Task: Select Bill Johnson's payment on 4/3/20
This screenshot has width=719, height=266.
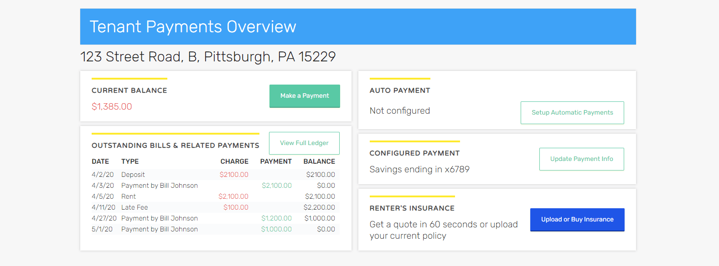Action: (159, 185)
